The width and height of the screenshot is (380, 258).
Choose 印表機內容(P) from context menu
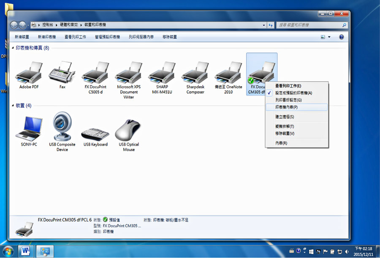pyautogui.click(x=297, y=107)
